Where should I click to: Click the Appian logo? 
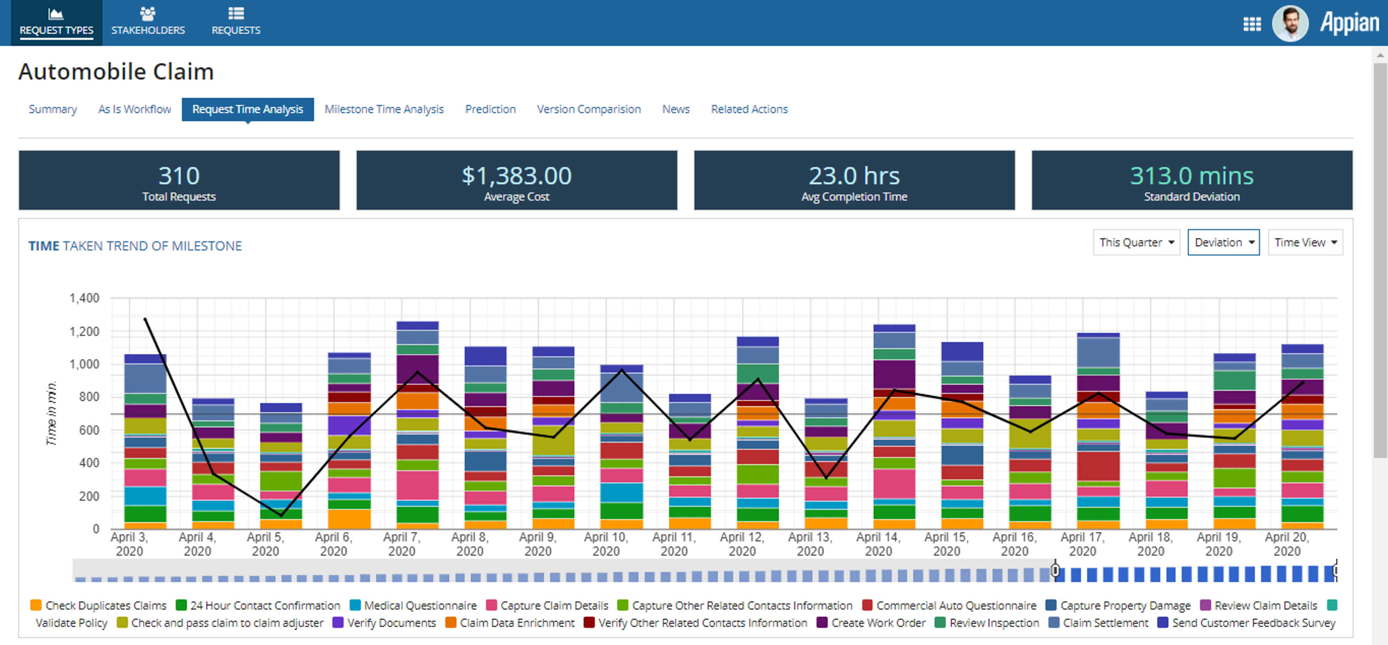click(1349, 23)
